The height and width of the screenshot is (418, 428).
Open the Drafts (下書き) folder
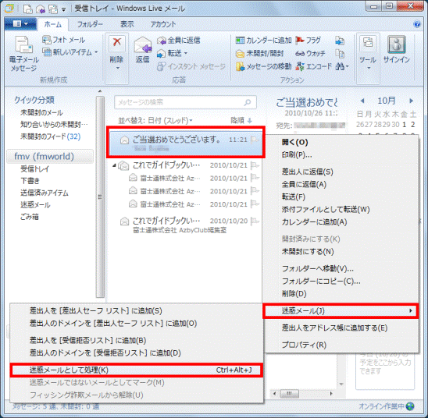click(x=30, y=181)
